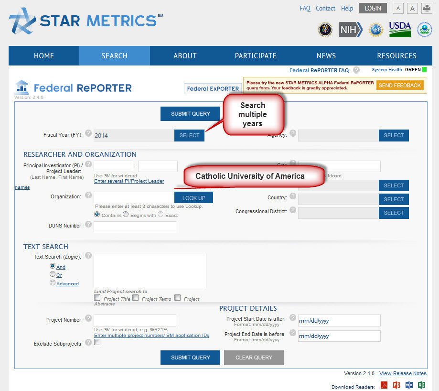Open help icon for Project End Date
This screenshot has width=439, height=391.
(293, 333)
